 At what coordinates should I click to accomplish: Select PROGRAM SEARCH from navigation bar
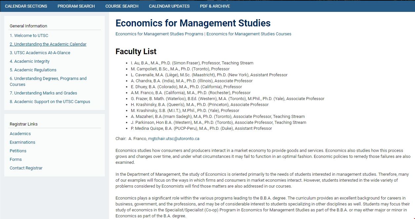[76, 6]
